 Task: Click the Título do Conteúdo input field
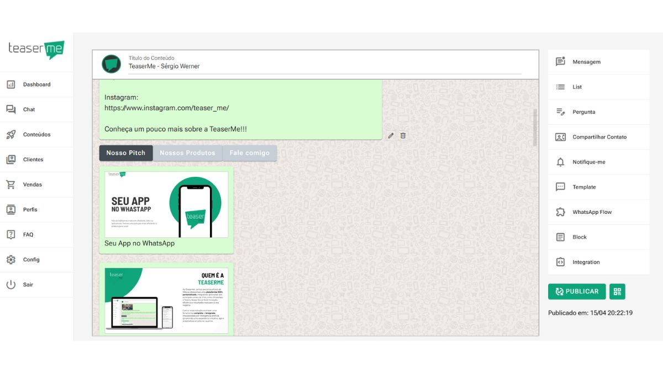[325, 66]
